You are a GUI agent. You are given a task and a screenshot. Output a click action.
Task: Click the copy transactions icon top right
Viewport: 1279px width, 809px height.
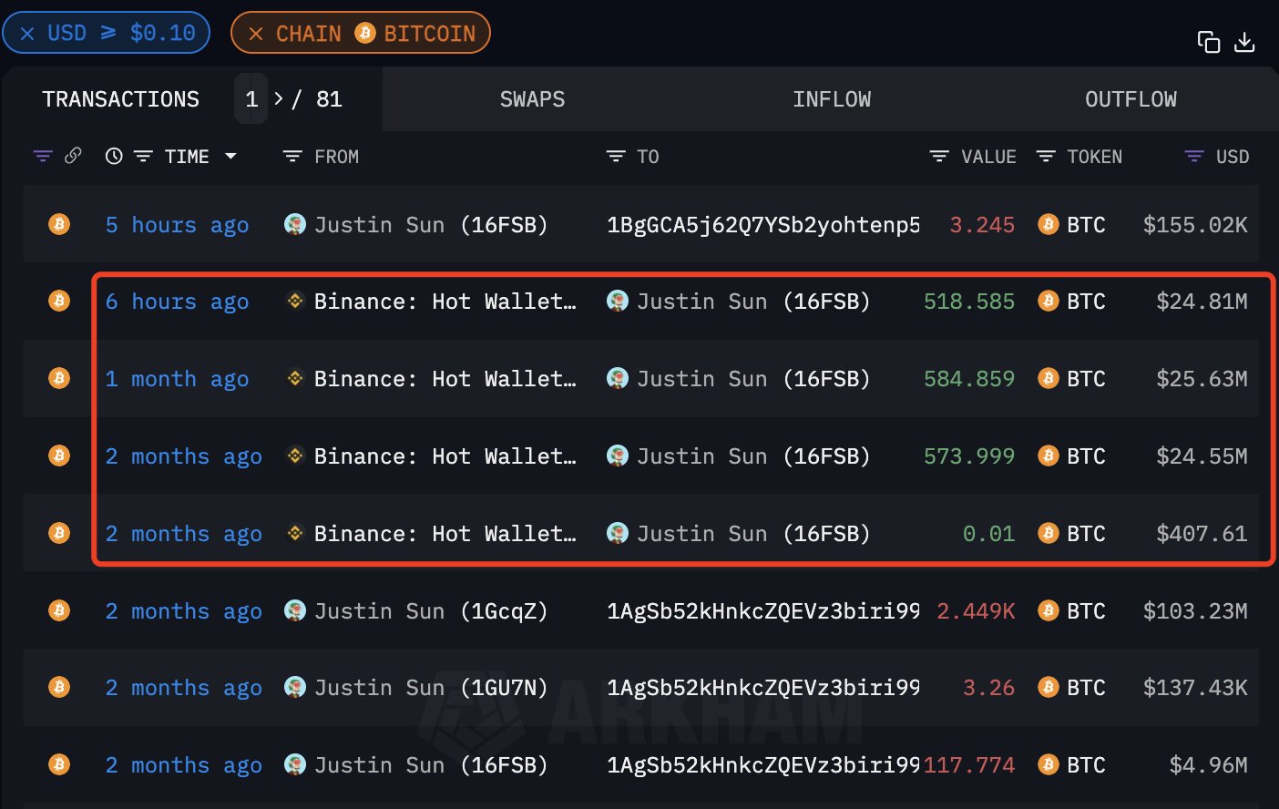[x=1209, y=41]
